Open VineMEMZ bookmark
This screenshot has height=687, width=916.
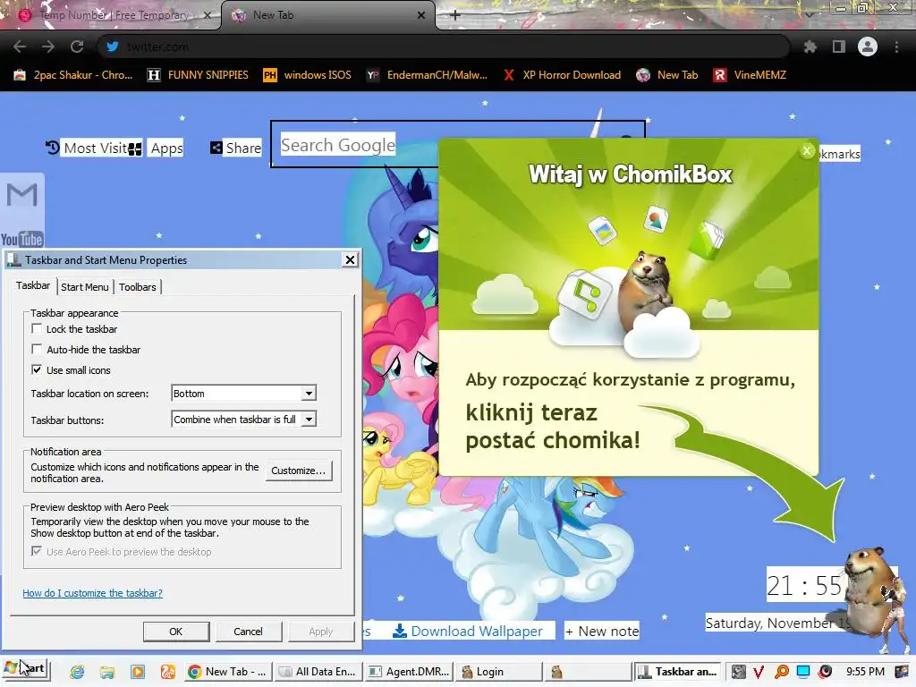(751, 75)
